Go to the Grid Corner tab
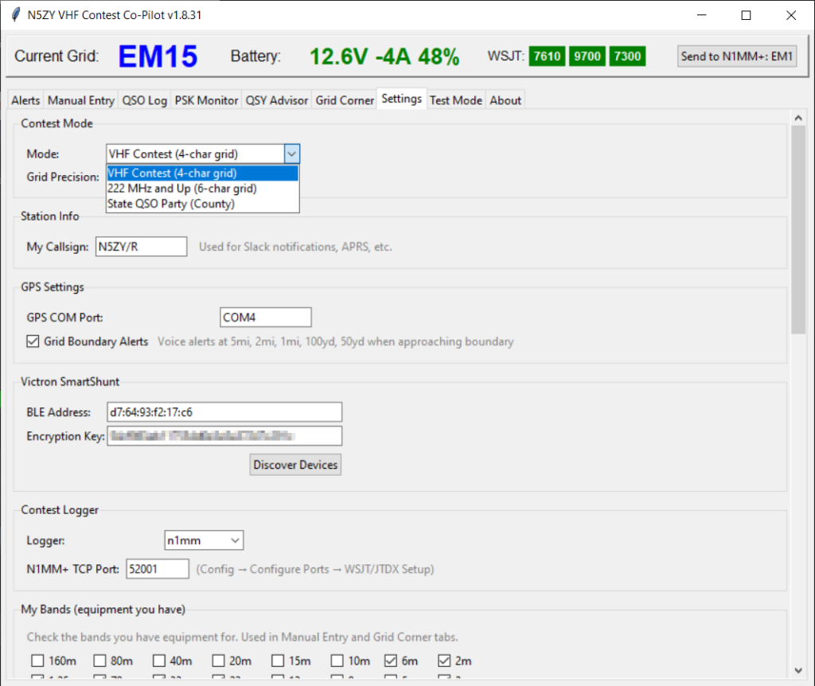The width and height of the screenshot is (815, 686). pos(345,100)
